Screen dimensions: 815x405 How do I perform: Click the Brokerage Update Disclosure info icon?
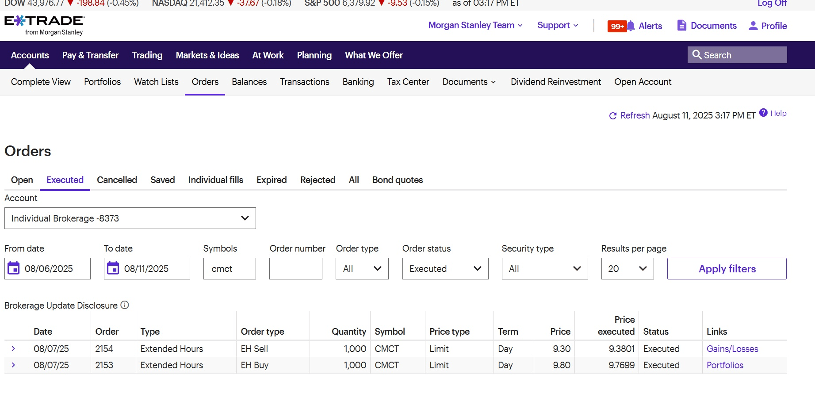[x=125, y=305]
